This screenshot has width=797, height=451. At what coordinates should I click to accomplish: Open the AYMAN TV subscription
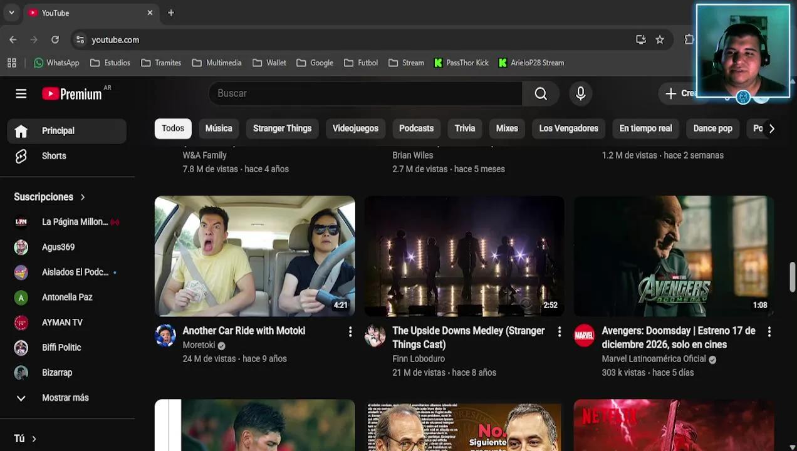[x=67, y=322]
